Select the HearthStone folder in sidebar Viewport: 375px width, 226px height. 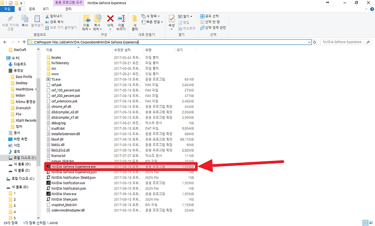[x=23, y=89]
